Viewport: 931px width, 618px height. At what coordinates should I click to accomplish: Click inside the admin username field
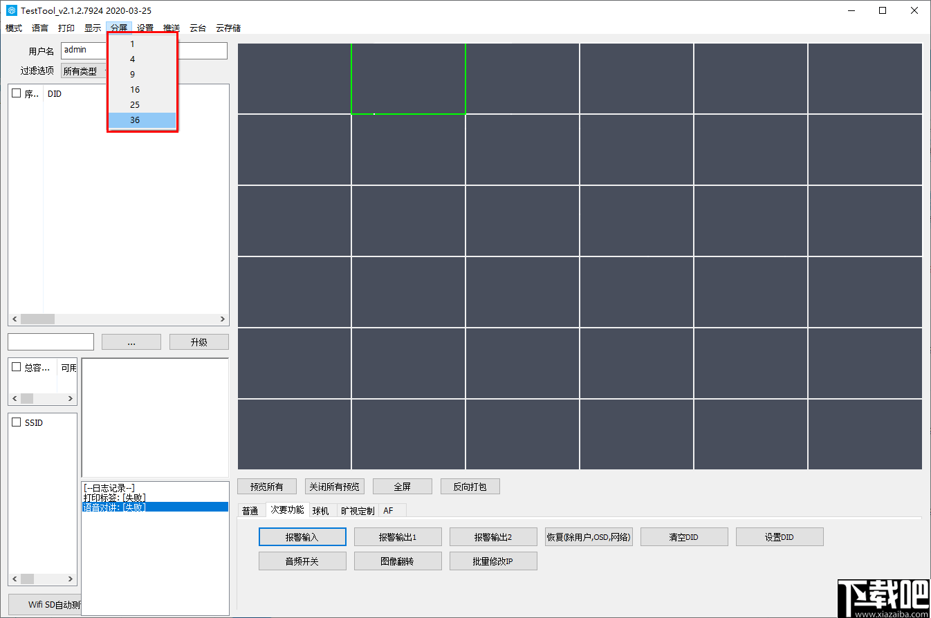pyautogui.click(x=83, y=49)
